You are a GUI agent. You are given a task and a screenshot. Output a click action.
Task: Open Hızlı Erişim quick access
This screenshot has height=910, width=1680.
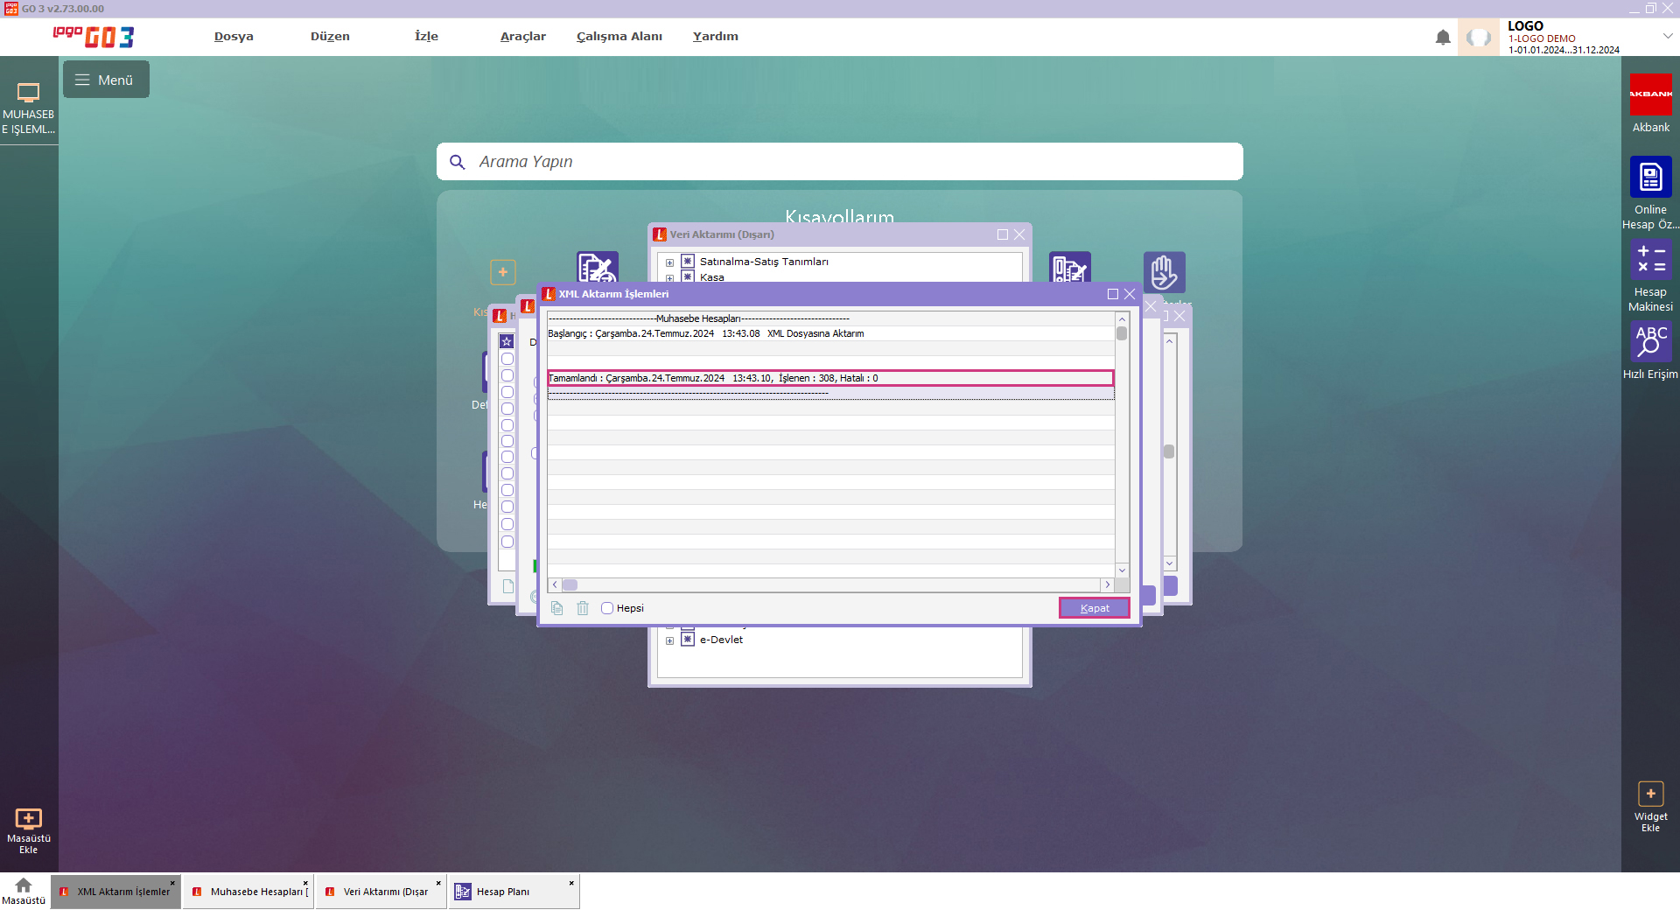[x=1650, y=341]
